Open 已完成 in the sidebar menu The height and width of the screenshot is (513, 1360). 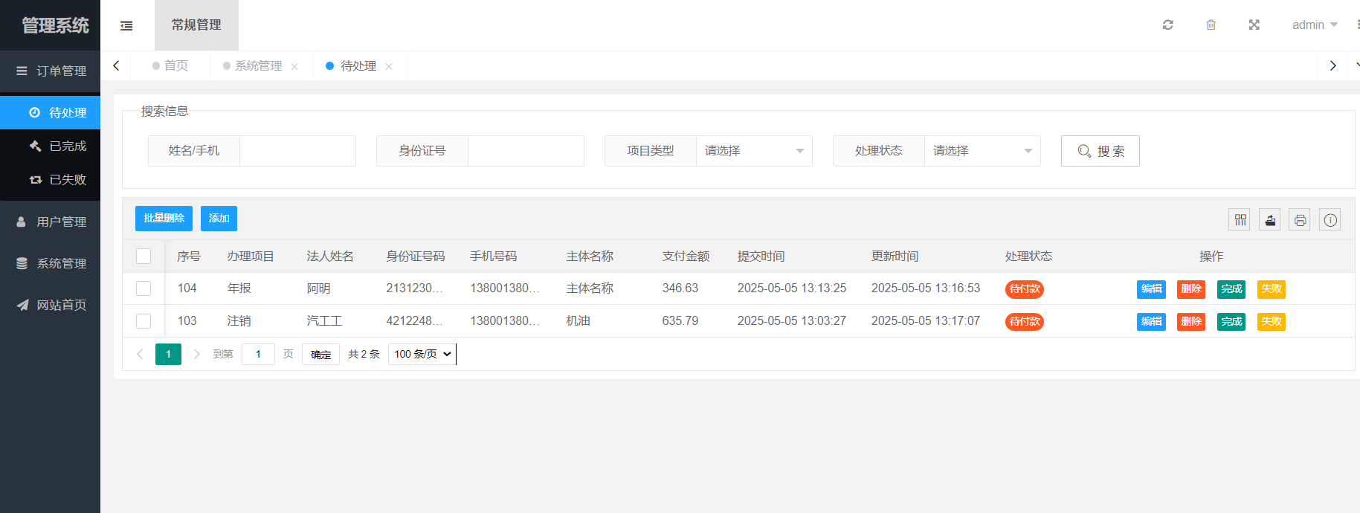pos(67,146)
